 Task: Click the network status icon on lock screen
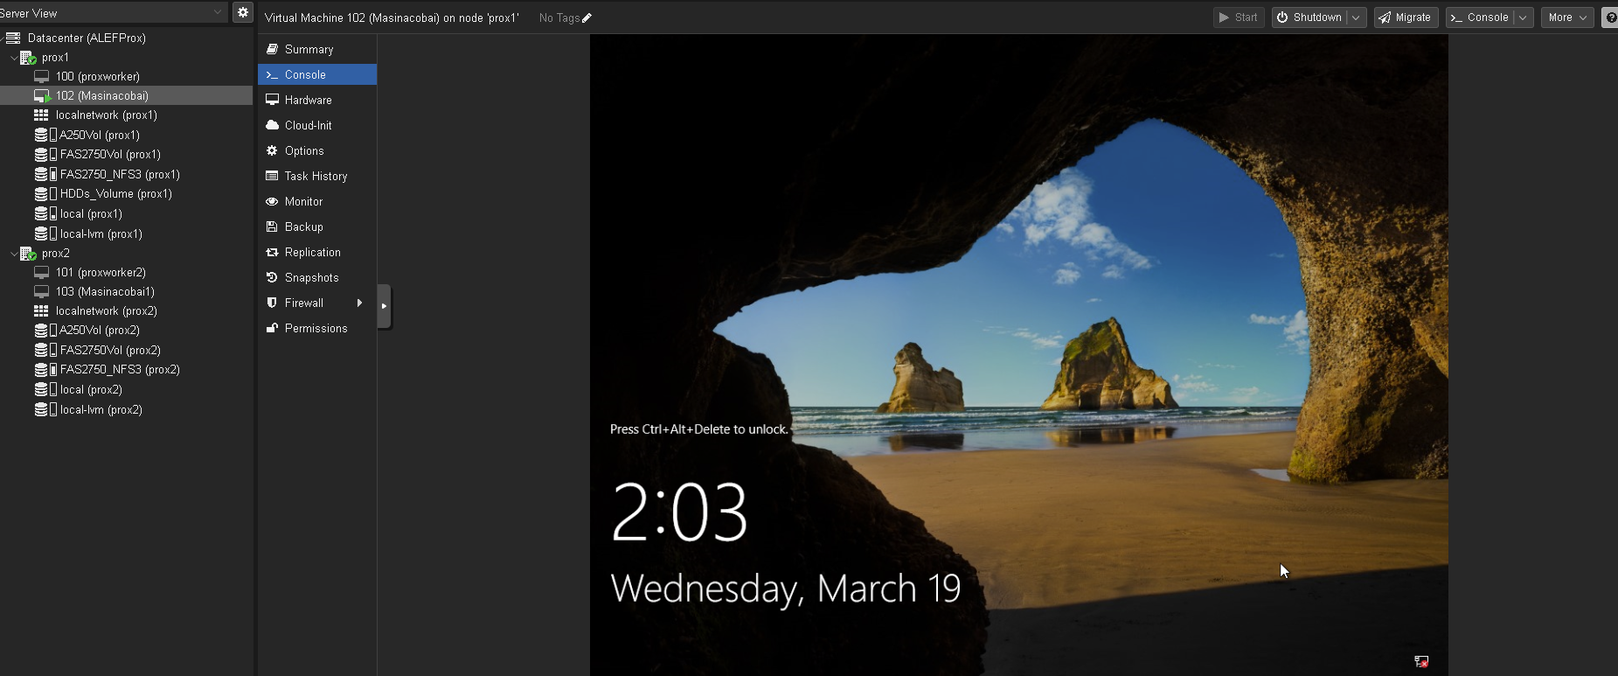click(1421, 662)
